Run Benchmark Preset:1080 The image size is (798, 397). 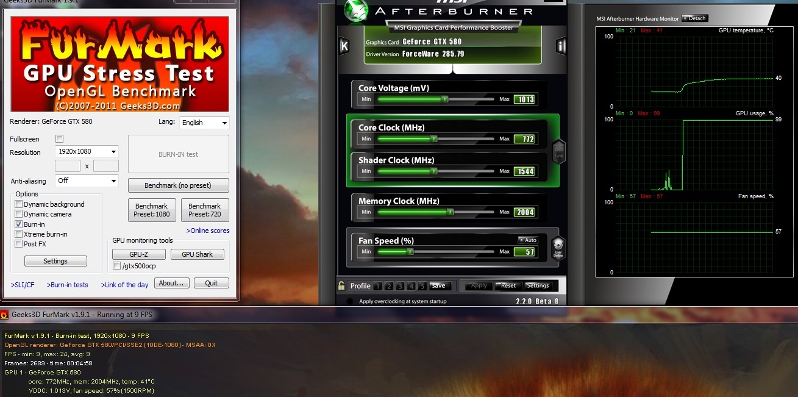(152, 210)
